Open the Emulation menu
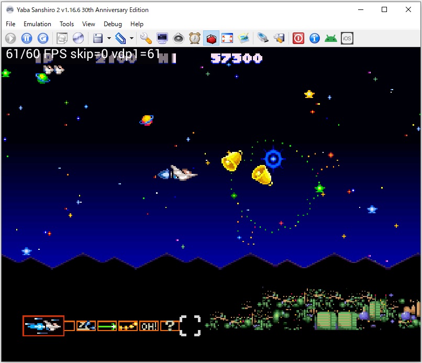This screenshot has width=422, height=363. [x=37, y=24]
